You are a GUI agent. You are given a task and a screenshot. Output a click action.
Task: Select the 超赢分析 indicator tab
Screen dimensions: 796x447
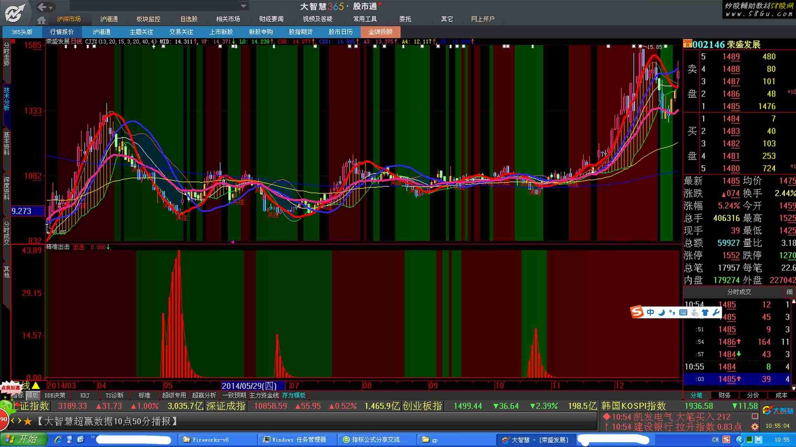pyautogui.click(x=204, y=395)
